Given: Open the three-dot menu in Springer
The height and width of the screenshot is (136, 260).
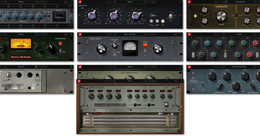Looking at the screenshot, I should click(182, 81).
